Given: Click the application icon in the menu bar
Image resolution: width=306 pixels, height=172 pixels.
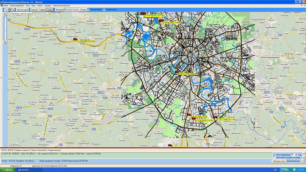Looking at the screenshot, I should [2, 6].
